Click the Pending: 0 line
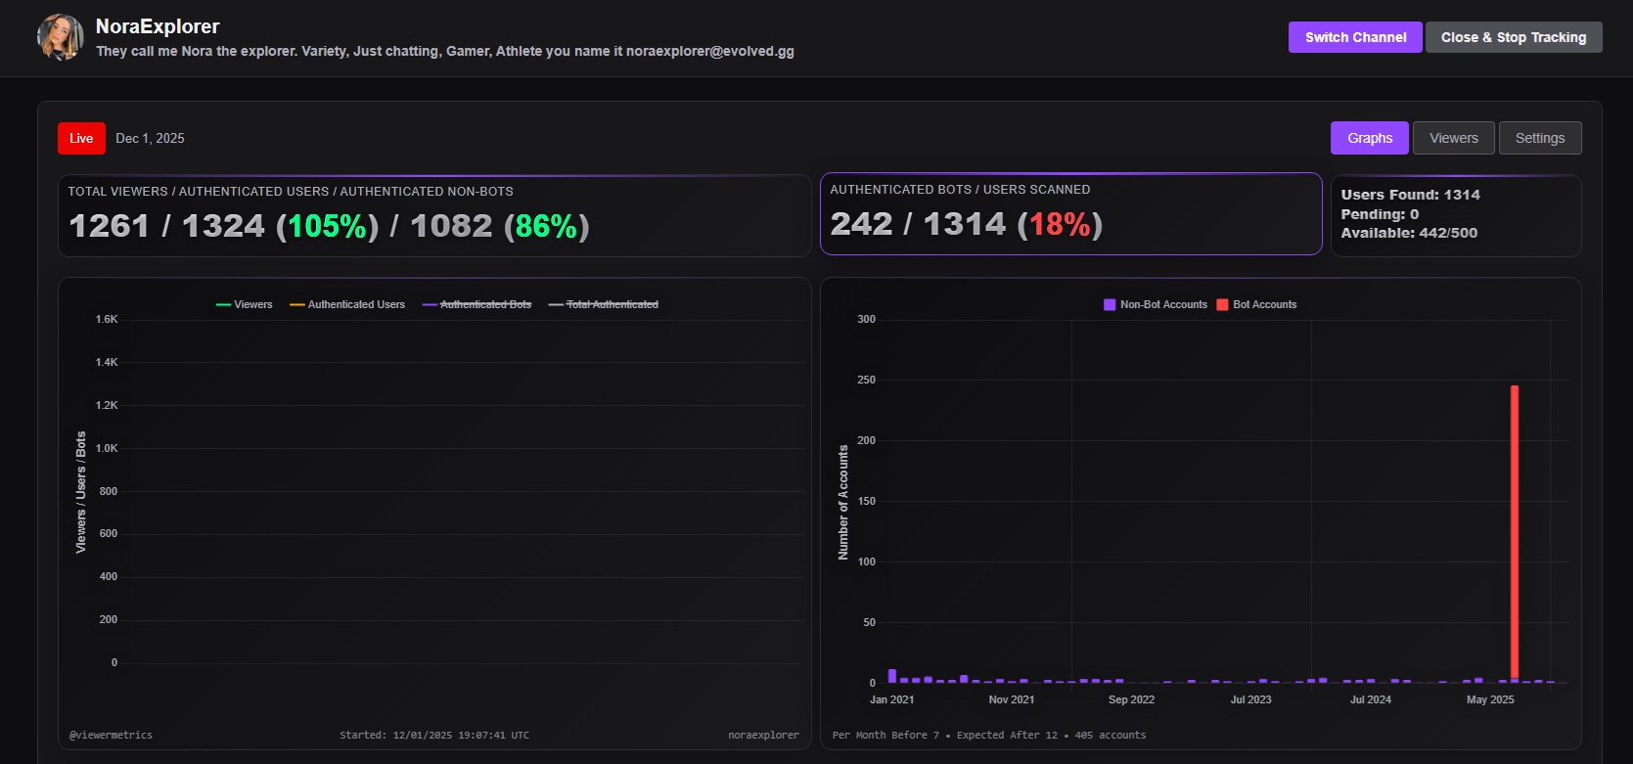Screen dimensions: 1633x764 coord(1380,214)
